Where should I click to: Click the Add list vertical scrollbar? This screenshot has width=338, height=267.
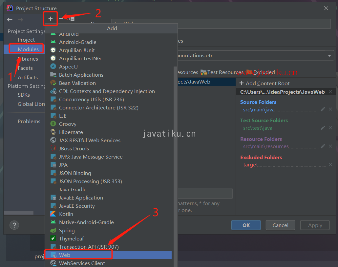click(x=175, y=166)
